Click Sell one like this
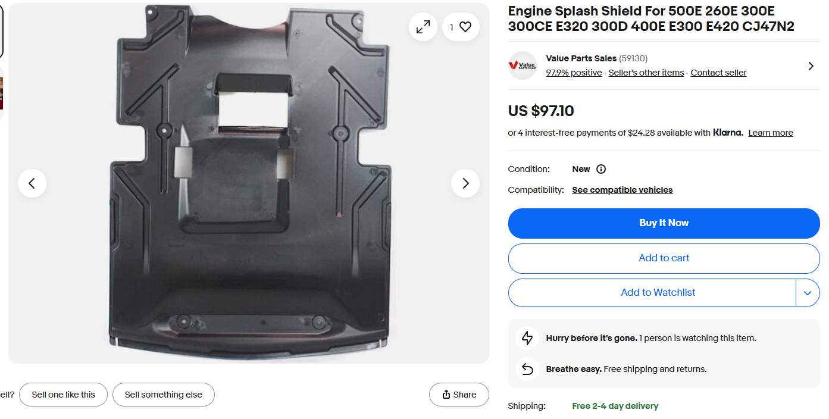The width and height of the screenshot is (829, 419). coord(63,395)
